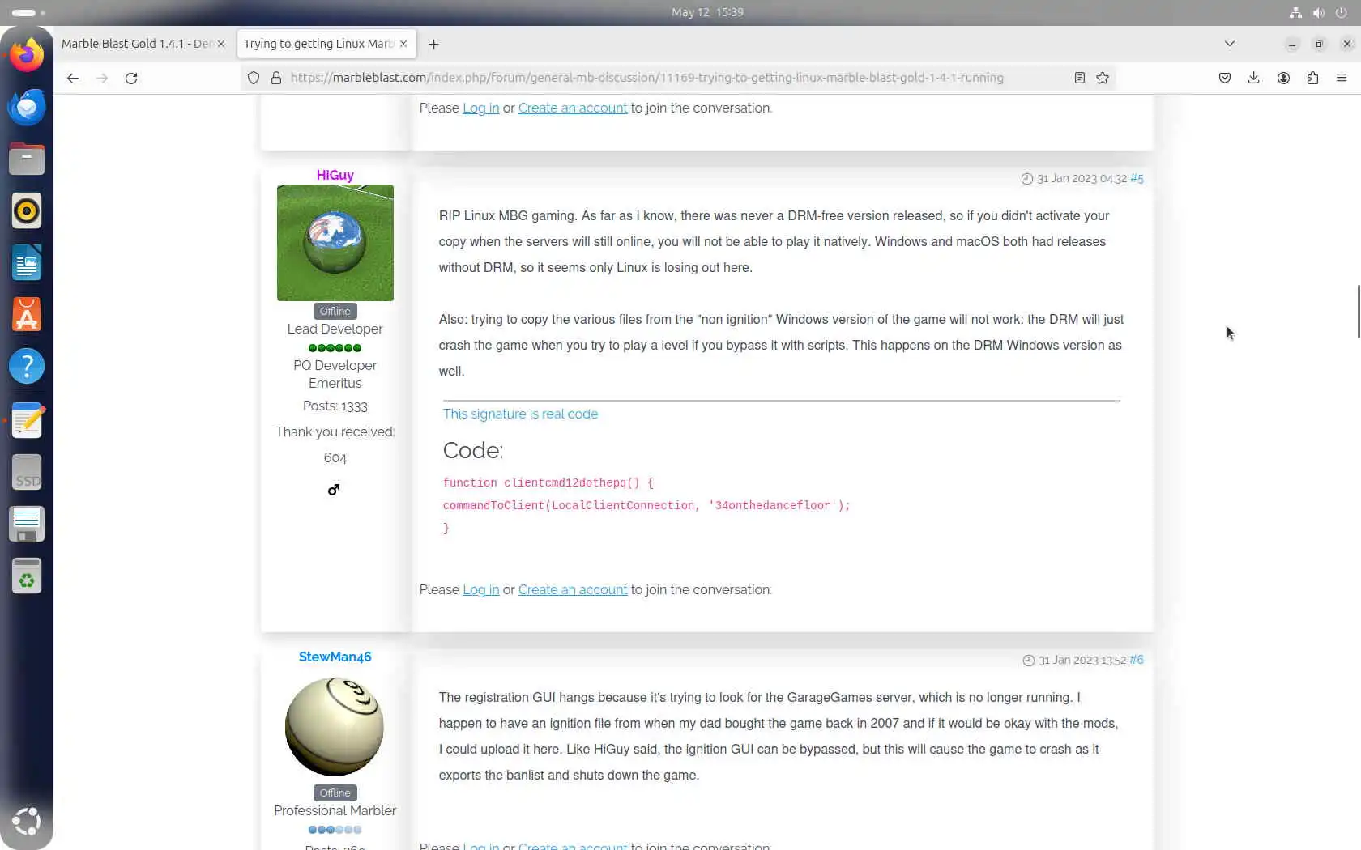
Task: Show tracking protection shield info
Action: 254,78
